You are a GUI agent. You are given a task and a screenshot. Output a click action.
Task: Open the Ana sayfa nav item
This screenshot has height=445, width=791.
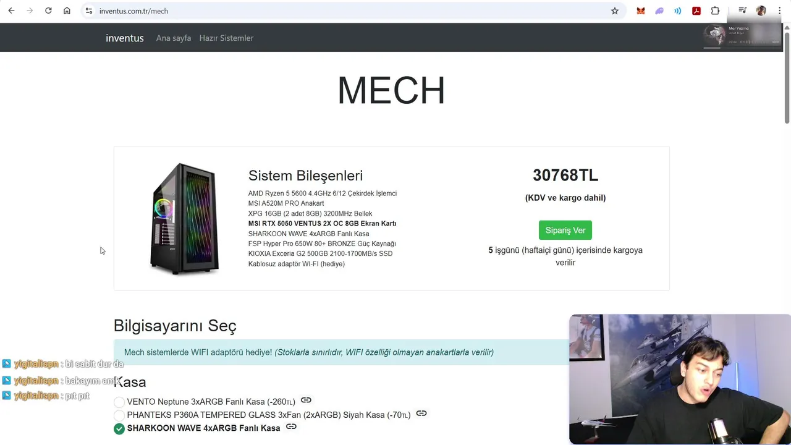[174, 38]
